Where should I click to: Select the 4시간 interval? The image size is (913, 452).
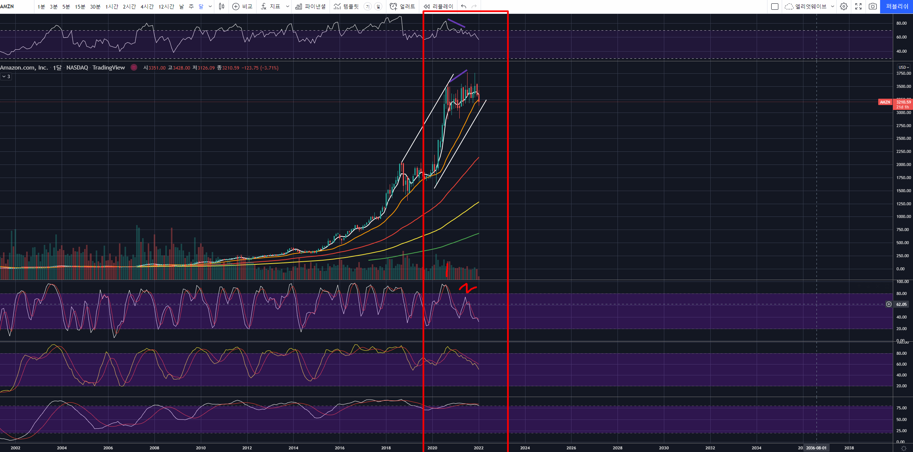click(147, 6)
